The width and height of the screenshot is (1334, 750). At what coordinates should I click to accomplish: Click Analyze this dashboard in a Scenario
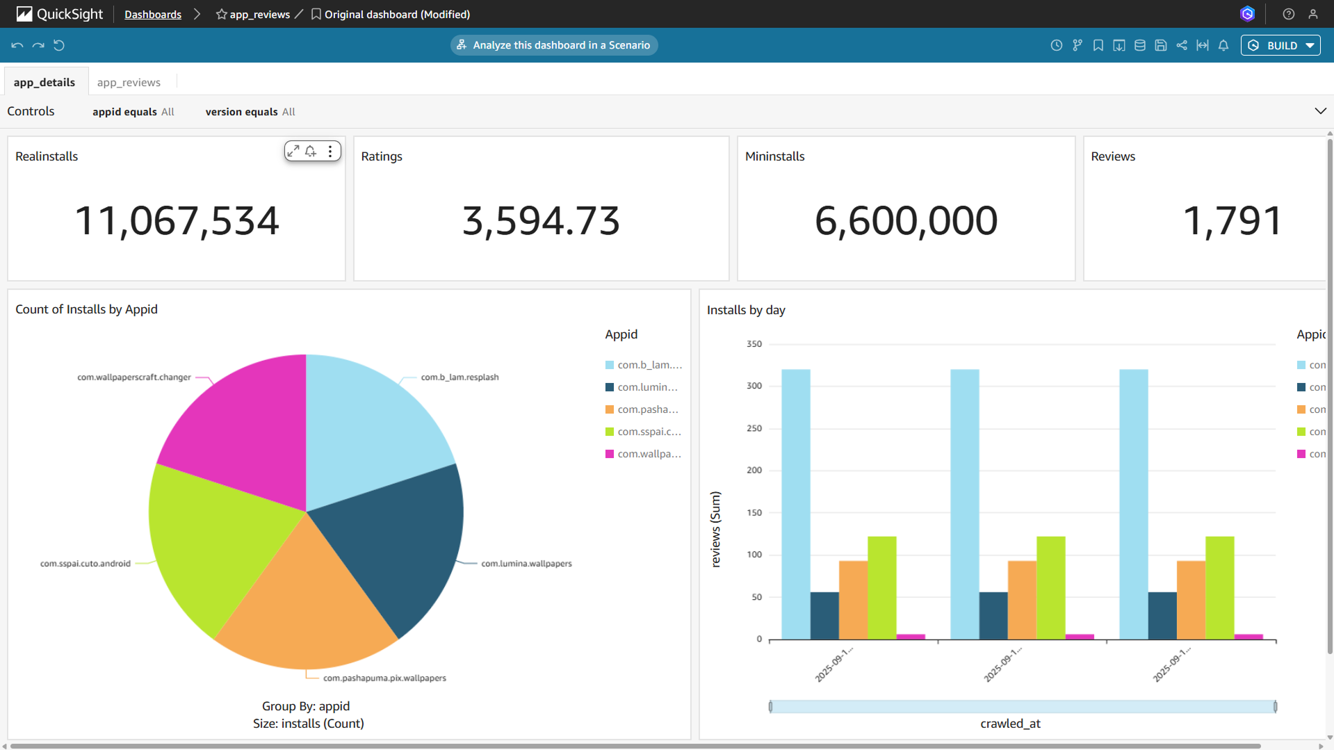554,45
